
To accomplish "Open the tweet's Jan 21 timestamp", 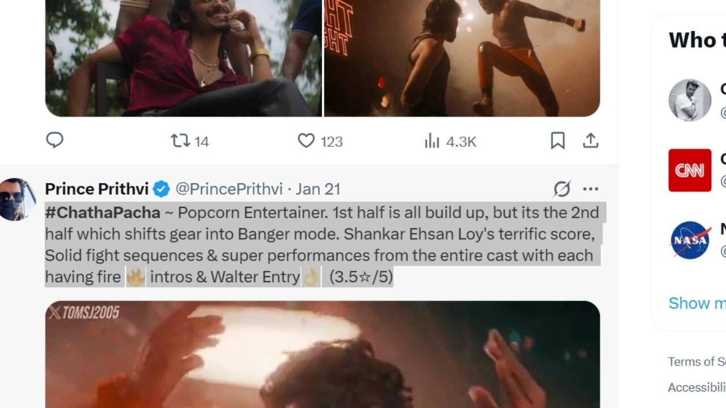I will click(x=318, y=189).
